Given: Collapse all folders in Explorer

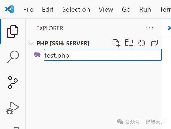Looking at the screenshot, I should pos(154,43).
